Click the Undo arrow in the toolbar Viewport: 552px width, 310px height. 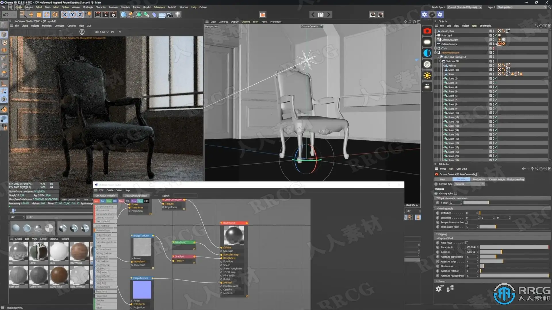[5, 15]
